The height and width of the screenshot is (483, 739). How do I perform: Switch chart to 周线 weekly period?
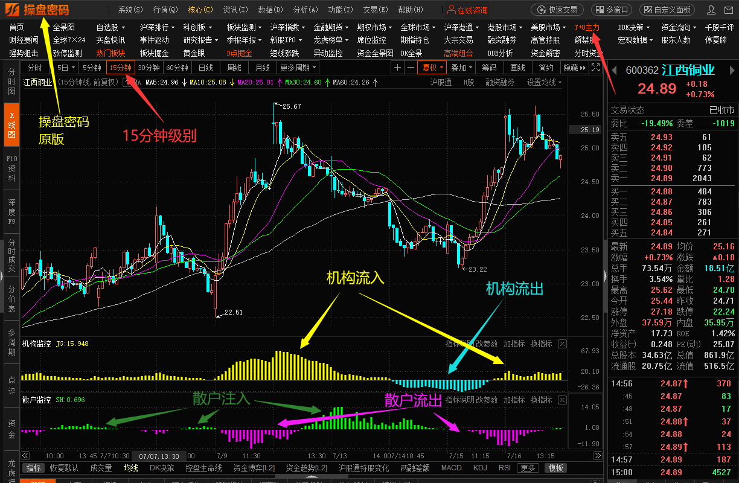(x=234, y=68)
